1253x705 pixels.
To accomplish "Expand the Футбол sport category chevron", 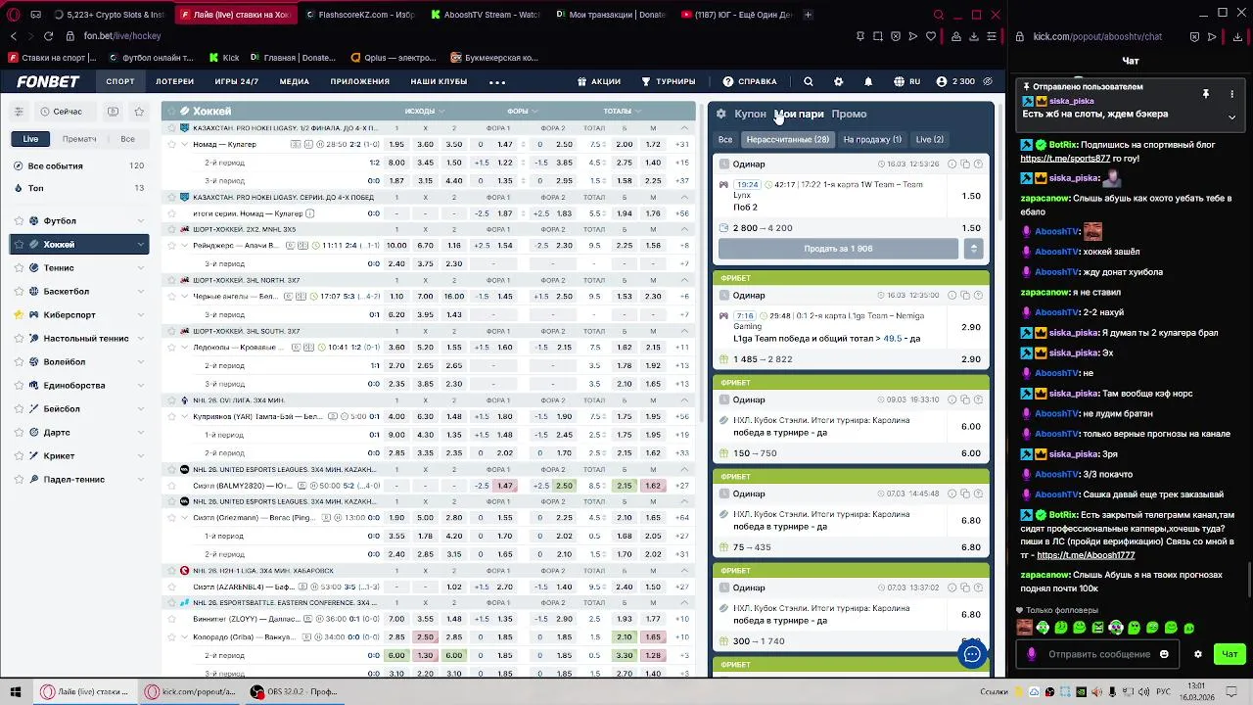I will tap(141, 221).
